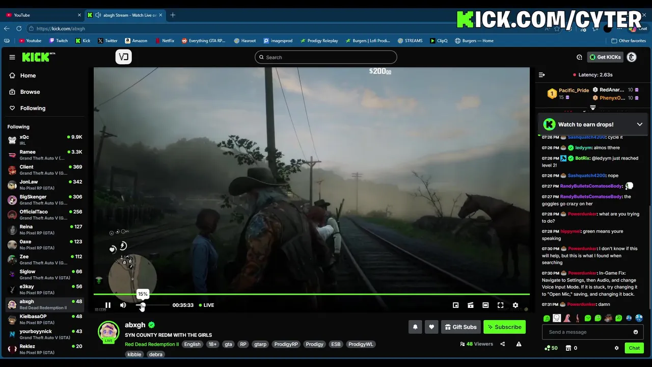Open Reklez channel in Following list
Screen dimensions: 652x367
click(45, 349)
